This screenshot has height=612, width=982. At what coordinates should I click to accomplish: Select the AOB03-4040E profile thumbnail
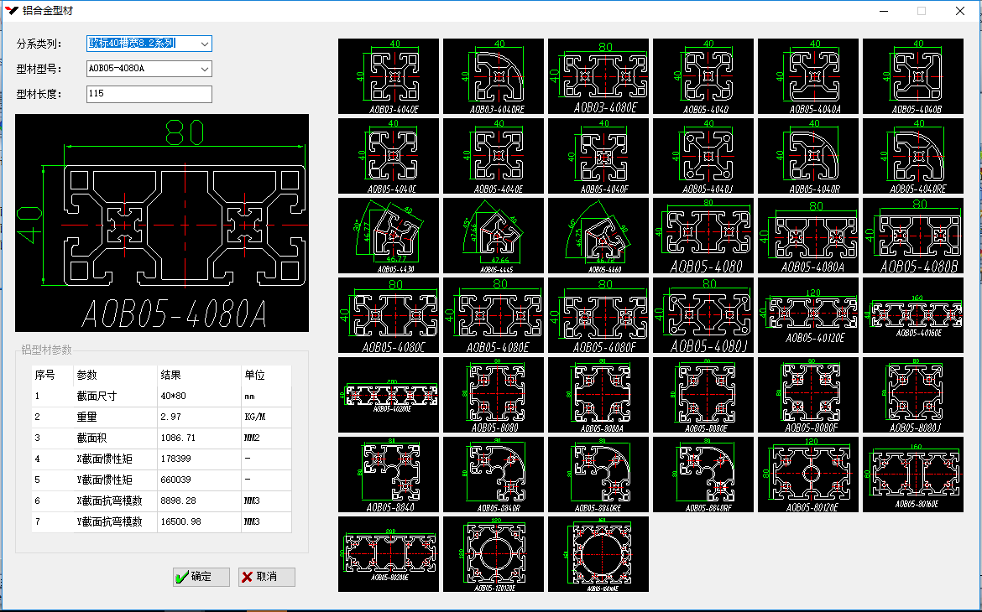click(x=389, y=76)
